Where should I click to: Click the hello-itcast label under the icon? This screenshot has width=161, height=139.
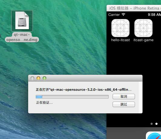click(120, 40)
